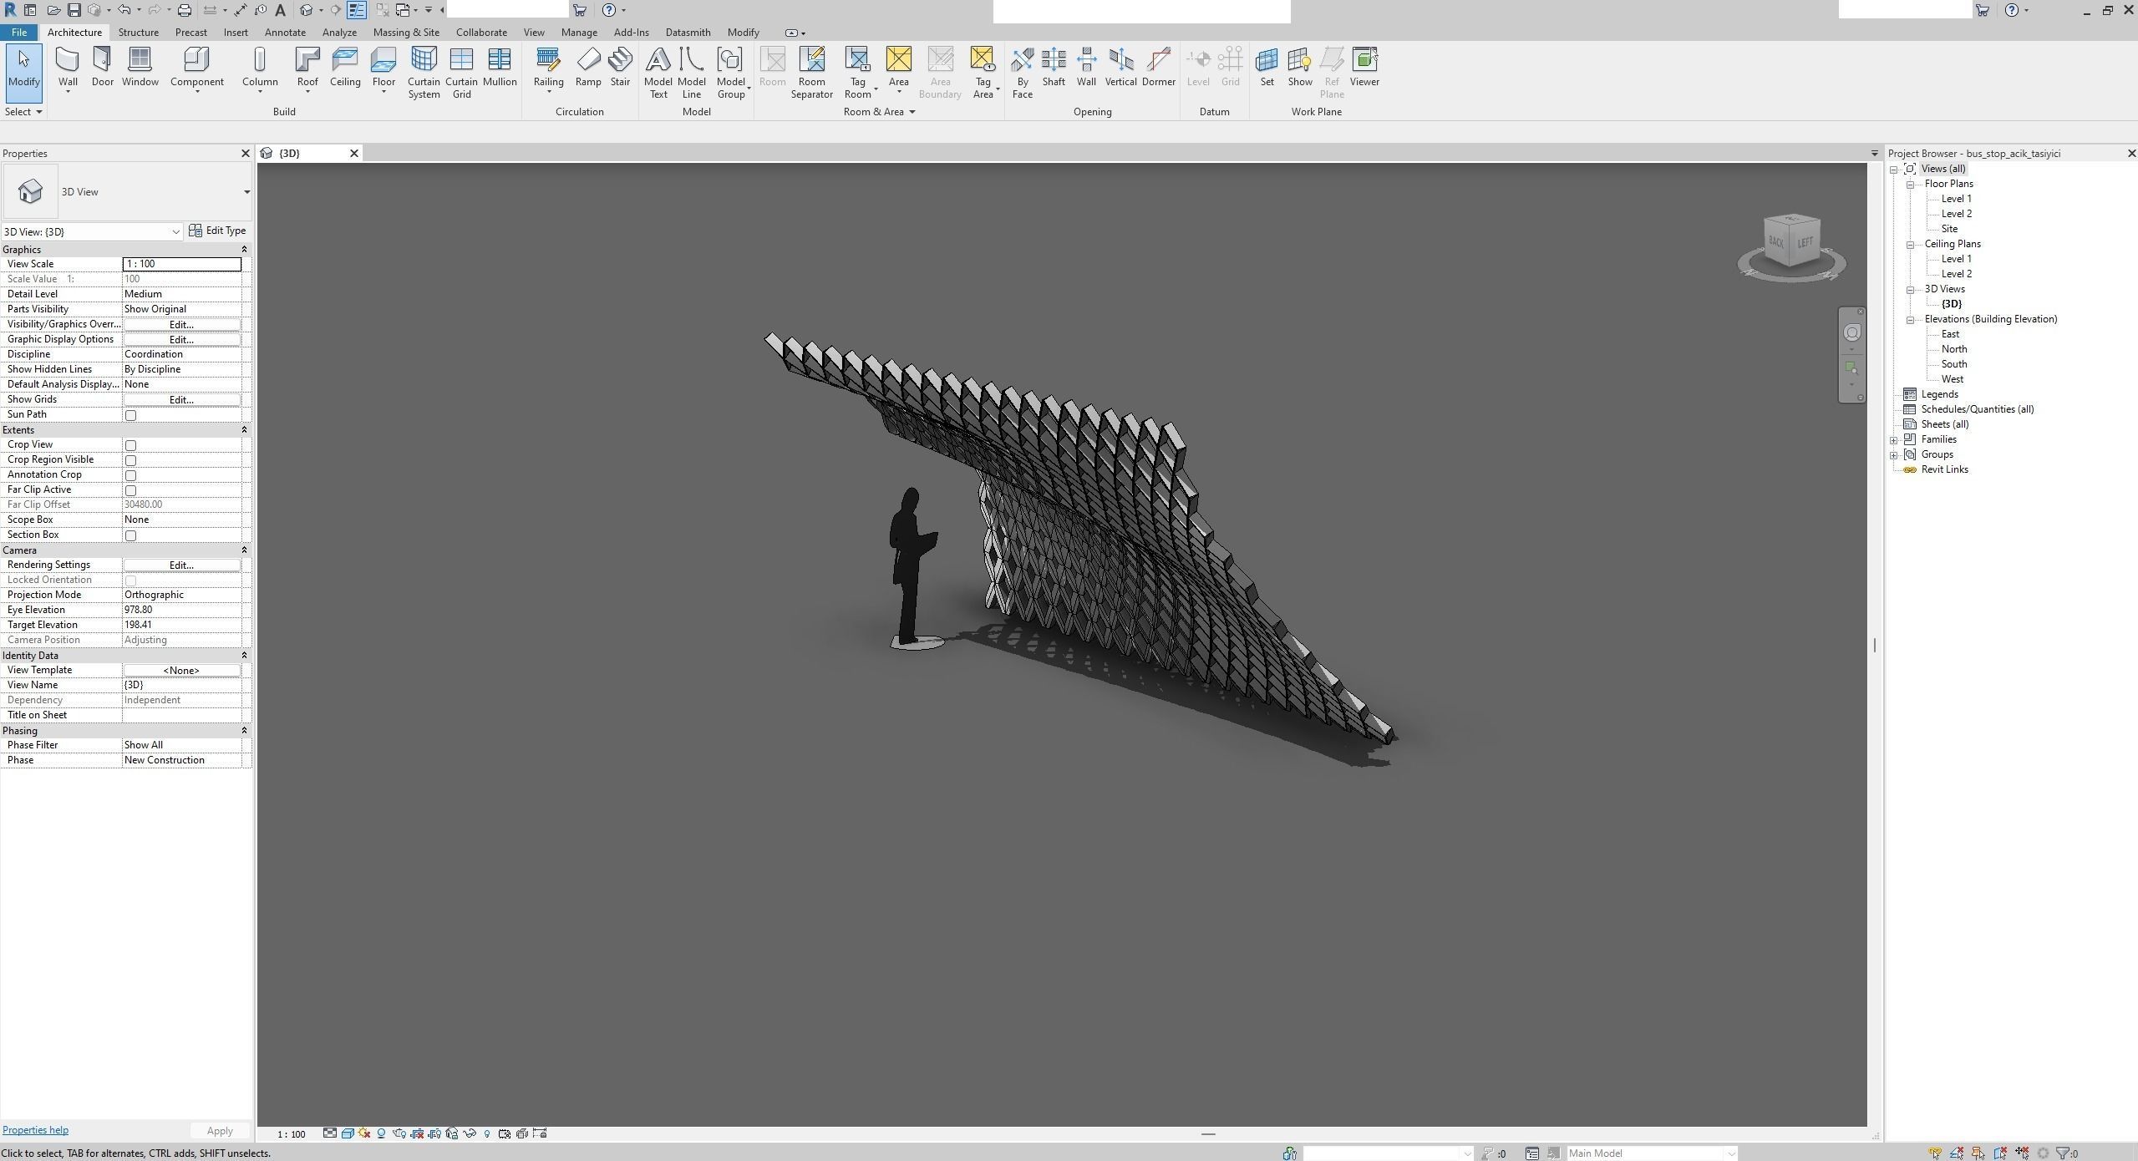Click Apply in the Properties palette
This screenshot has width=2138, height=1161.
pyautogui.click(x=218, y=1130)
